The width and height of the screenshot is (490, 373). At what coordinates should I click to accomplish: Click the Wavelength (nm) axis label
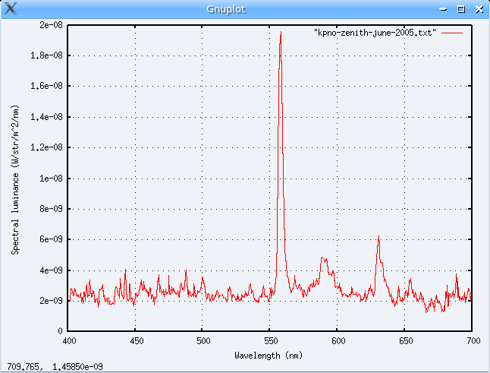270,355
